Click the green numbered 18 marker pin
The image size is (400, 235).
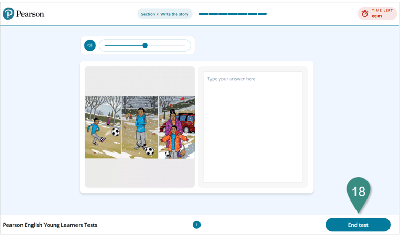coord(358,192)
